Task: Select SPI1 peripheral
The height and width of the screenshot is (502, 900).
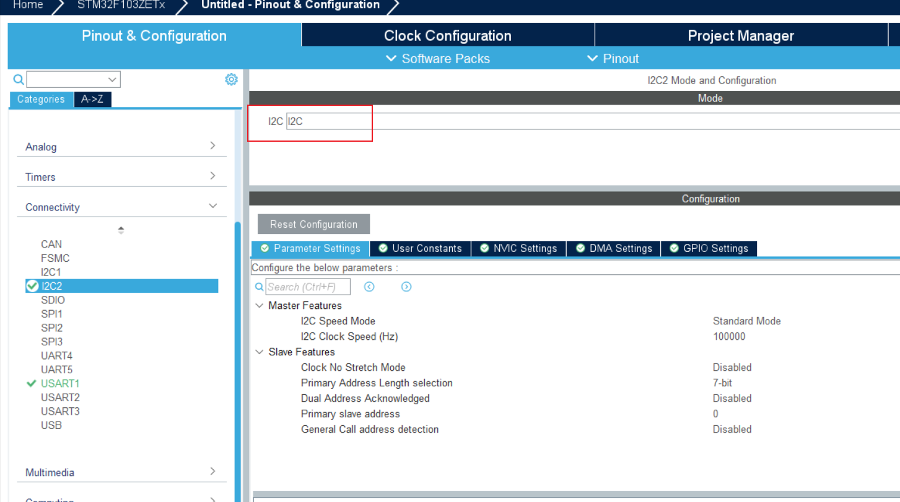Action: click(x=51, y=314)
